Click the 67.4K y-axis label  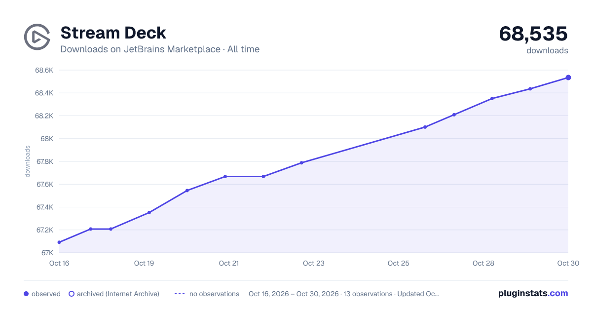click(x=44, y=207)
